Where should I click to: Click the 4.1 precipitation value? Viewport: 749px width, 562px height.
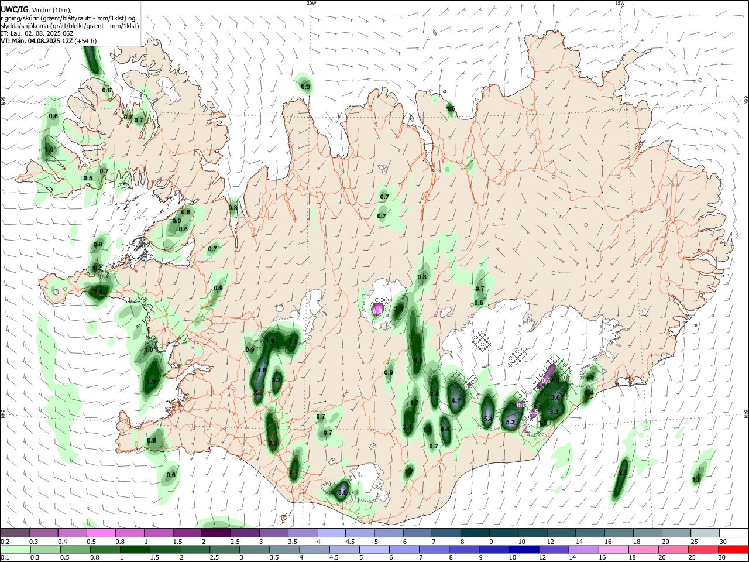456,400
